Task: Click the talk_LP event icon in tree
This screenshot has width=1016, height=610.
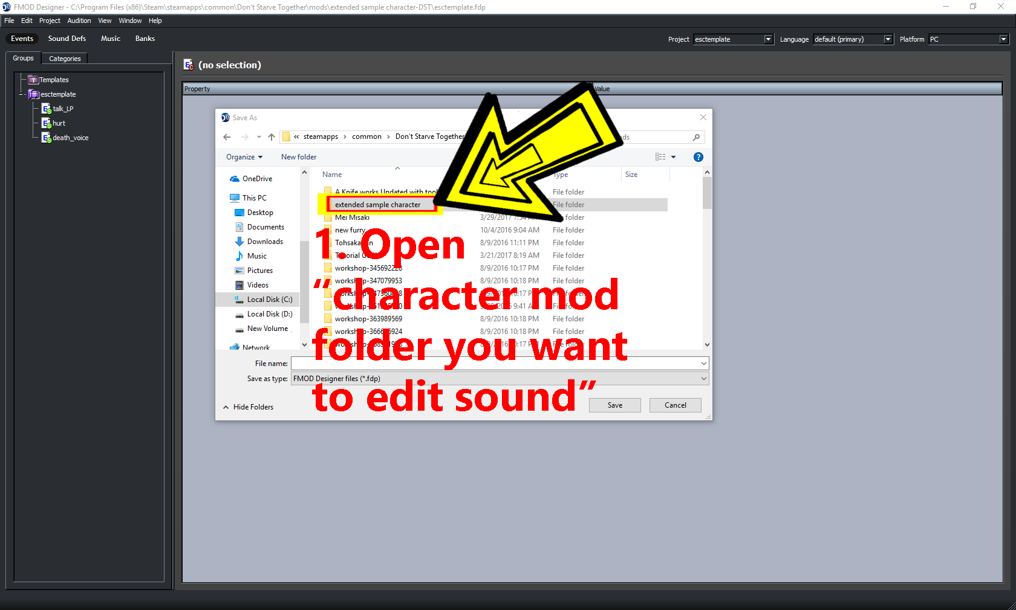Action: (46, 109)
